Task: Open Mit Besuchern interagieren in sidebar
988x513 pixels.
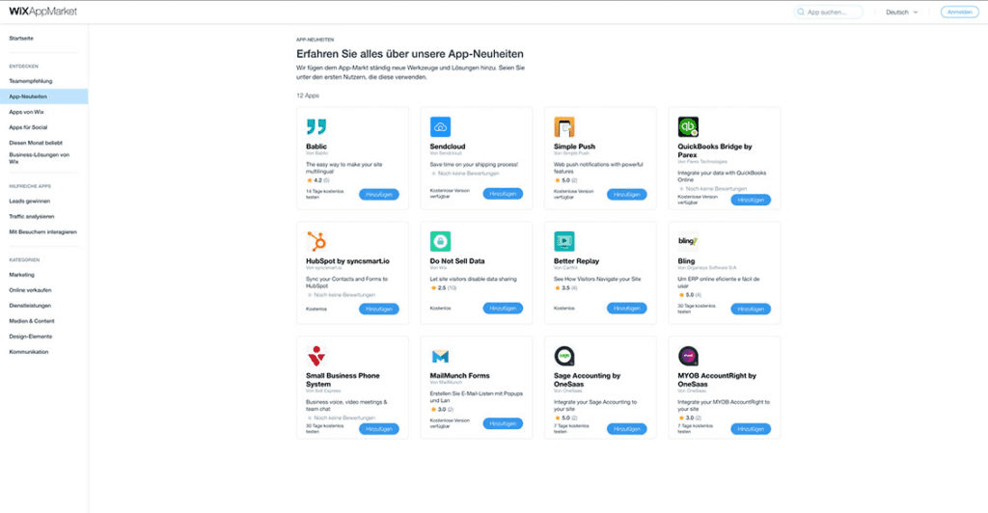Action: click(x=42, y=232)
